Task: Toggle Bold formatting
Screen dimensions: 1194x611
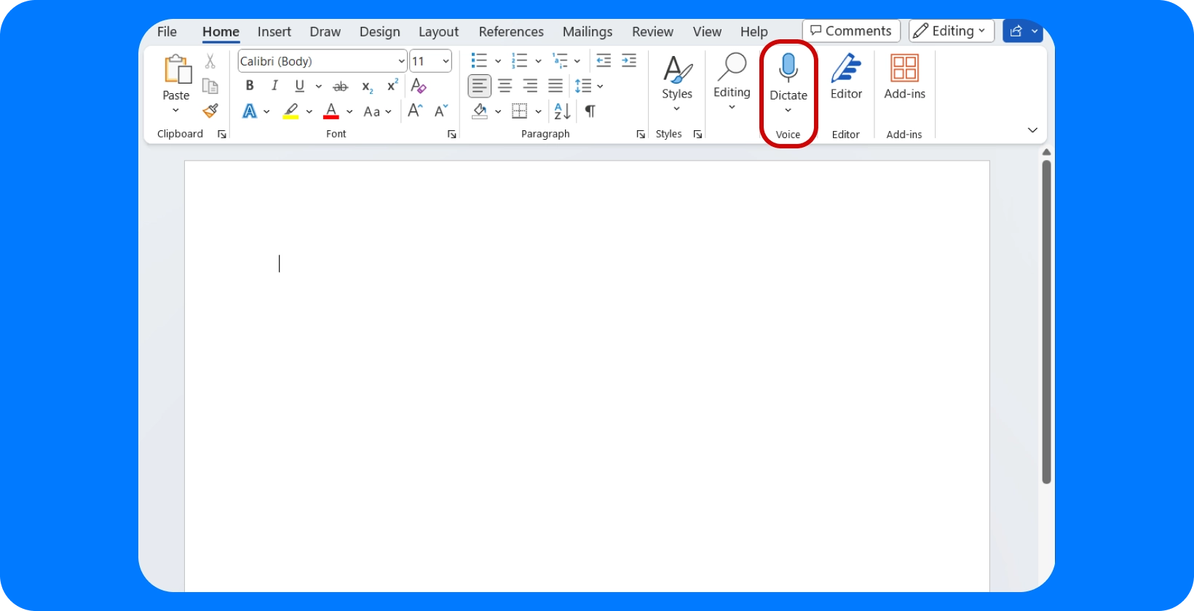Action: [250, 86]
